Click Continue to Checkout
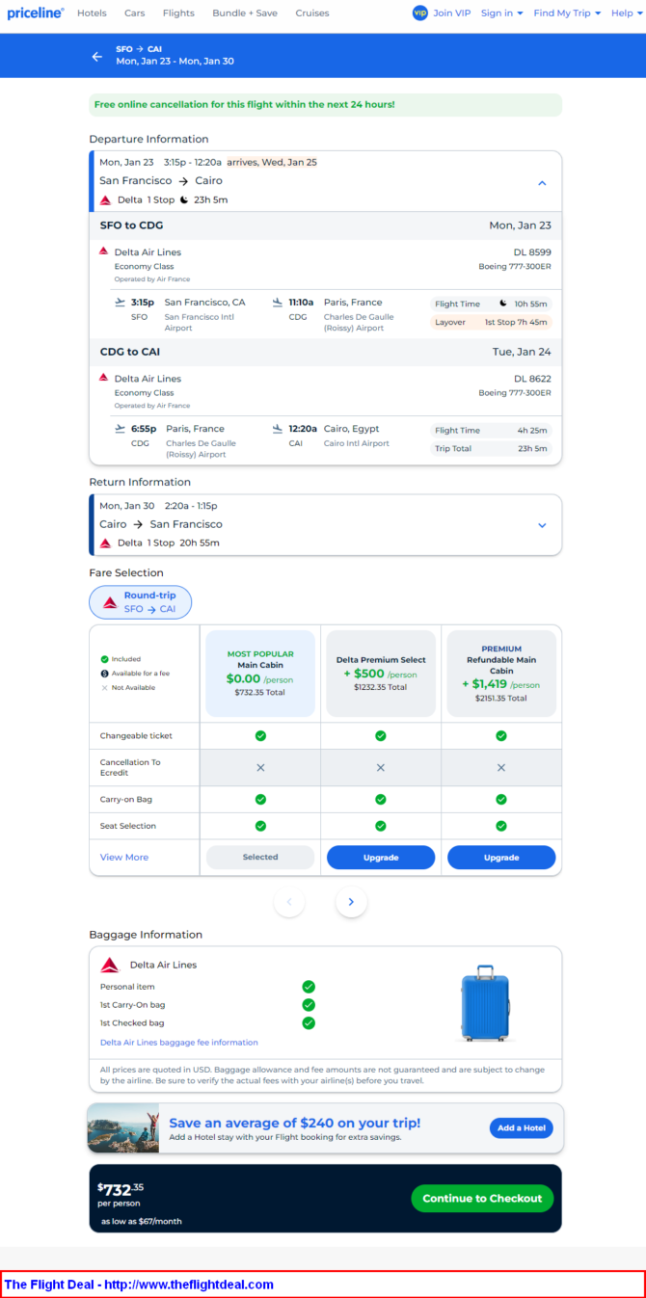The height and width of the screenshot is (1298, 646). (x=482, y=1198)
